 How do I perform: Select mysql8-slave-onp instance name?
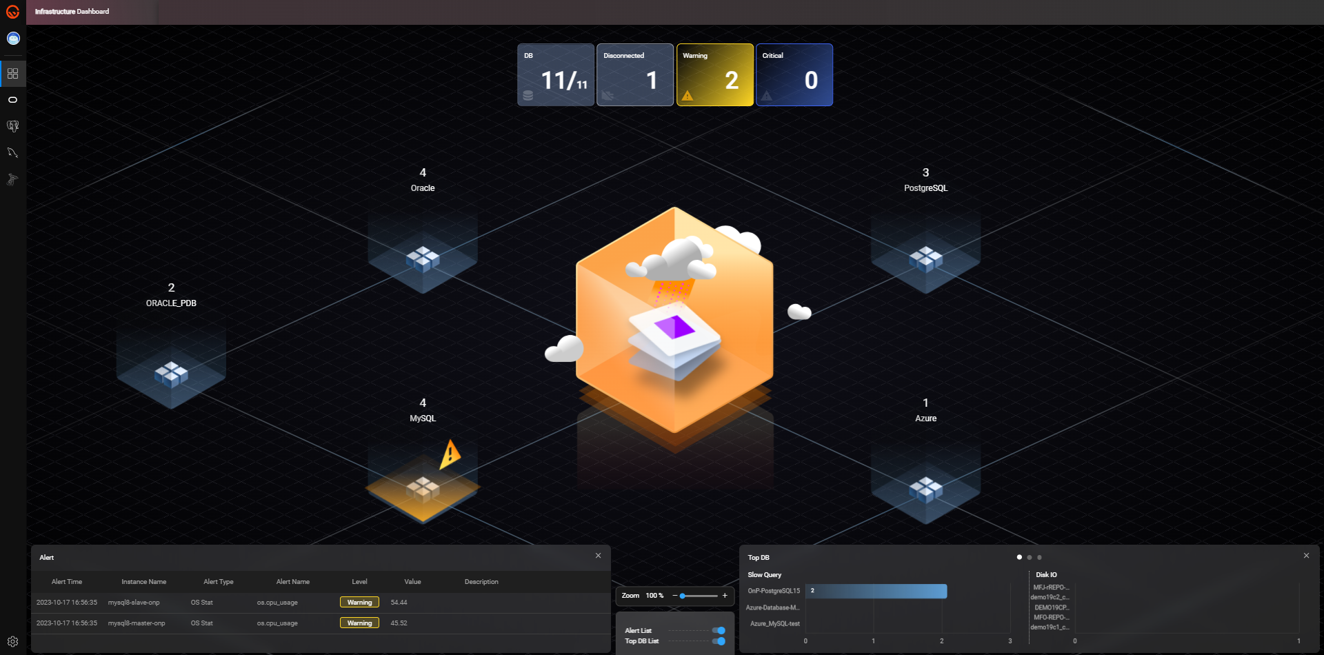tap(134, 603)
